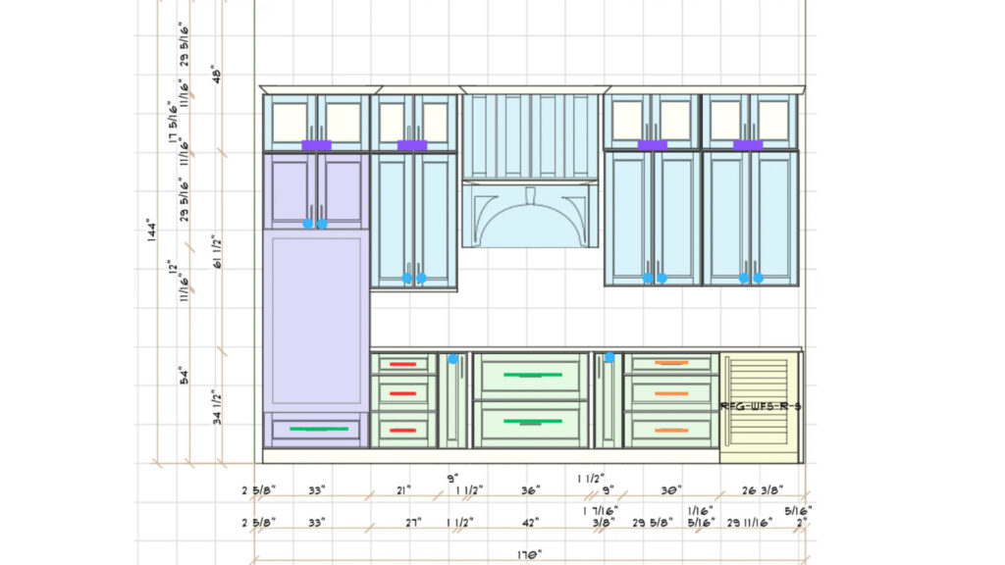Viewport: 1005px width, 565px height.
Task: Select the bottom orange drawer pull
Action: click(671, 431)
